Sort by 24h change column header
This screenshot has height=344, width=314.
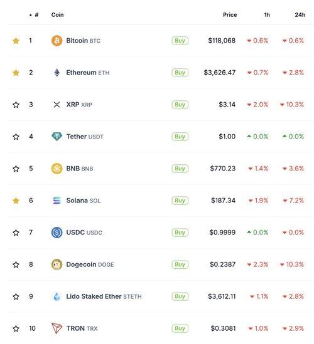(x=300, y=14)
